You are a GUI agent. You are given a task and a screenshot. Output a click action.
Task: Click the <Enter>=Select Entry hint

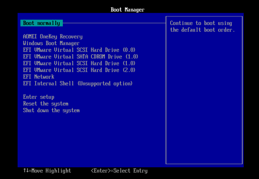[x=119, y=171]
